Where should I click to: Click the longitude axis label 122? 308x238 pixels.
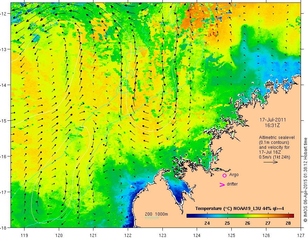[x=128, y=235]
